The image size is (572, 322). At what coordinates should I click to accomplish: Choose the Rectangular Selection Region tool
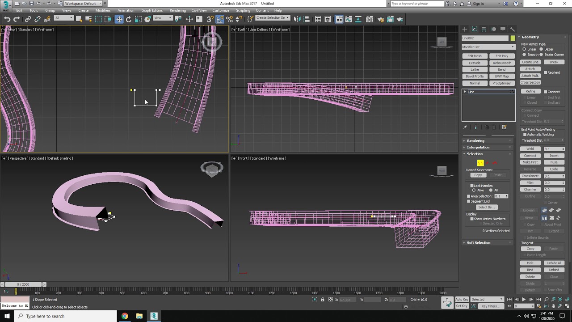click(x=98, y=19)
